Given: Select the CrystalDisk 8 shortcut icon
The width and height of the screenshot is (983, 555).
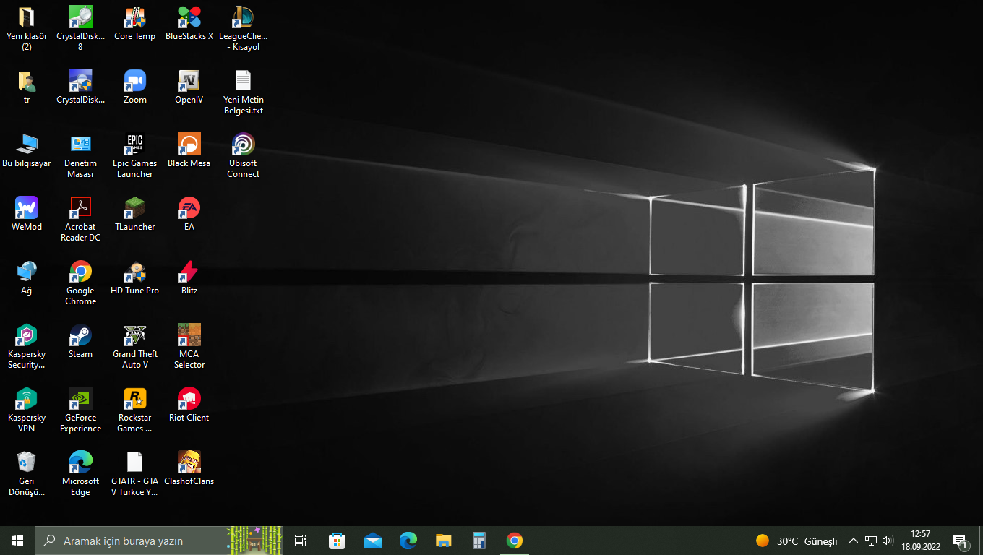Looking at the screenshot, I should [x=80, y=17].
